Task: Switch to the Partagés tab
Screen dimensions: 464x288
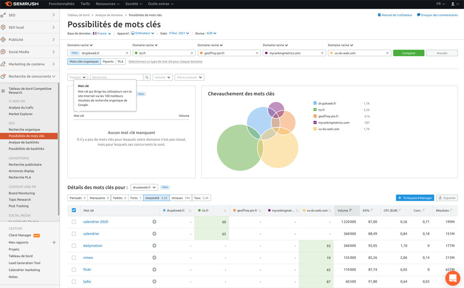Action: [x=77, y=198]
